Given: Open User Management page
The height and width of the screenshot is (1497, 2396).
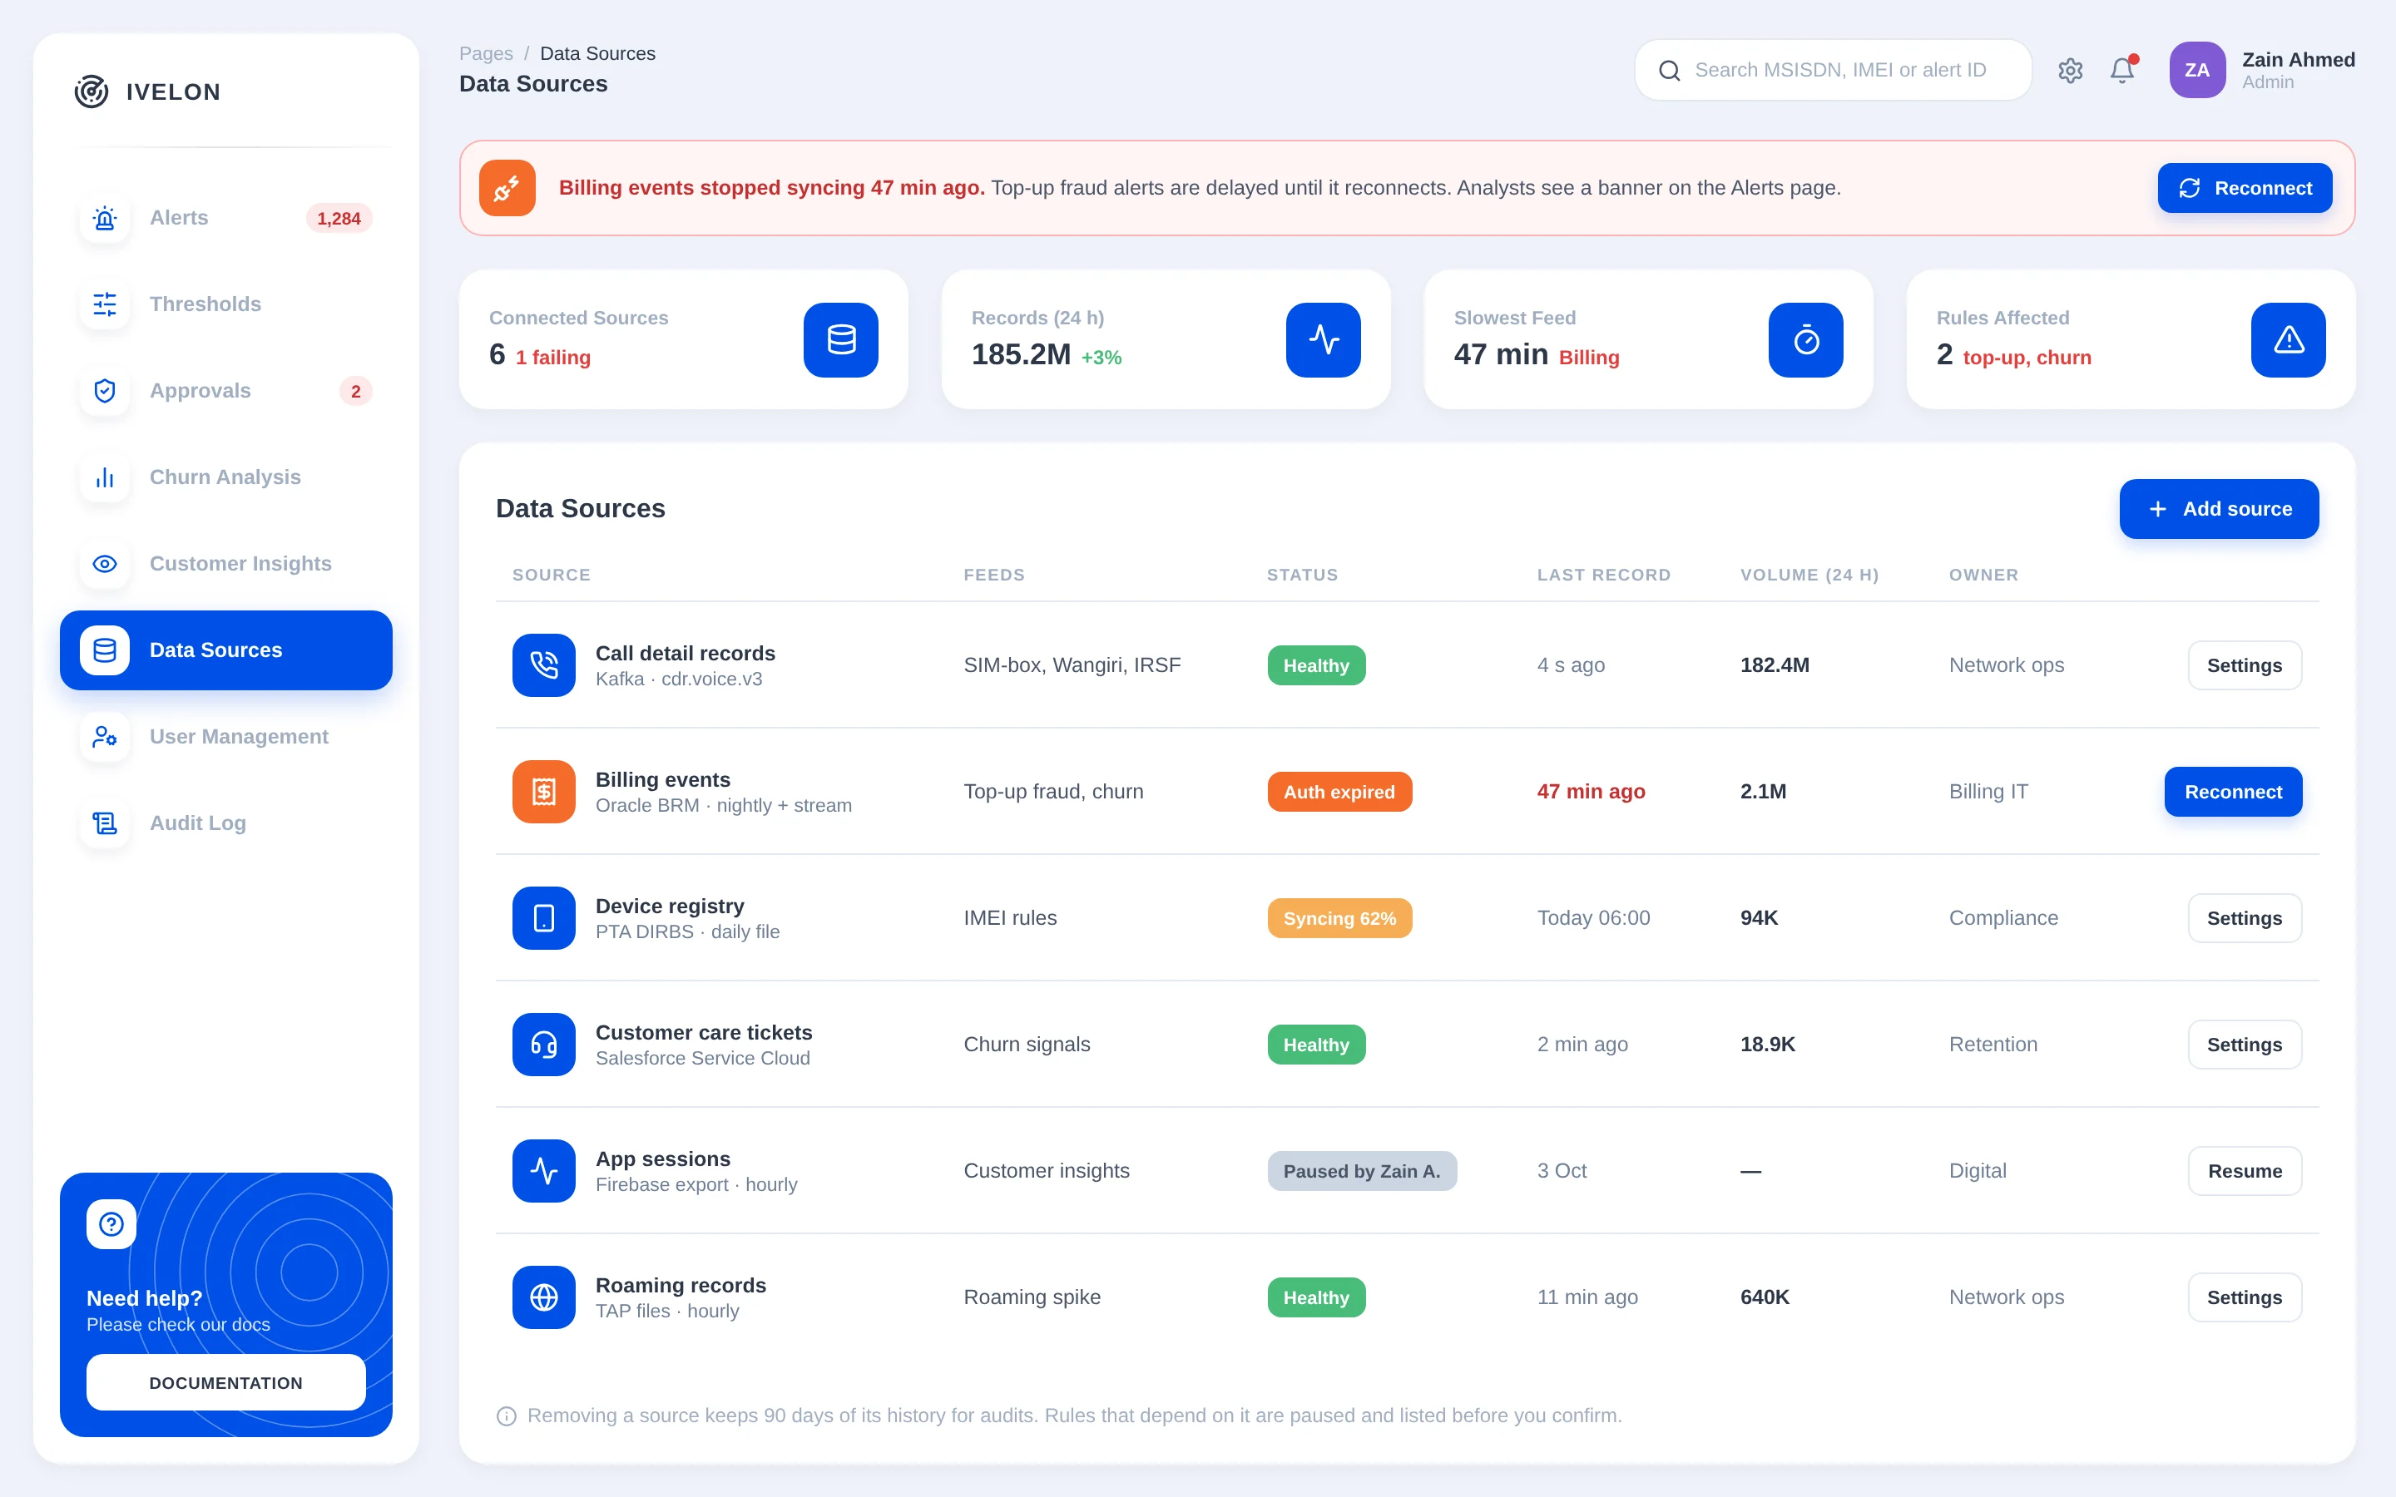Looking at the screenshot, I should [225, 737].
